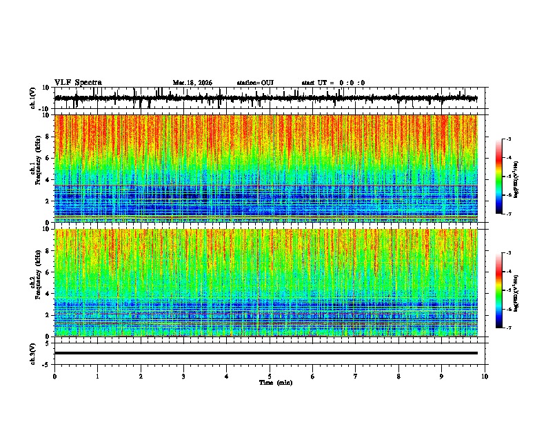This screenshot has width=546, height=422.
Task: Click the "2" kHz tick on ch.2 frequency axis
Action: point(48,315)
